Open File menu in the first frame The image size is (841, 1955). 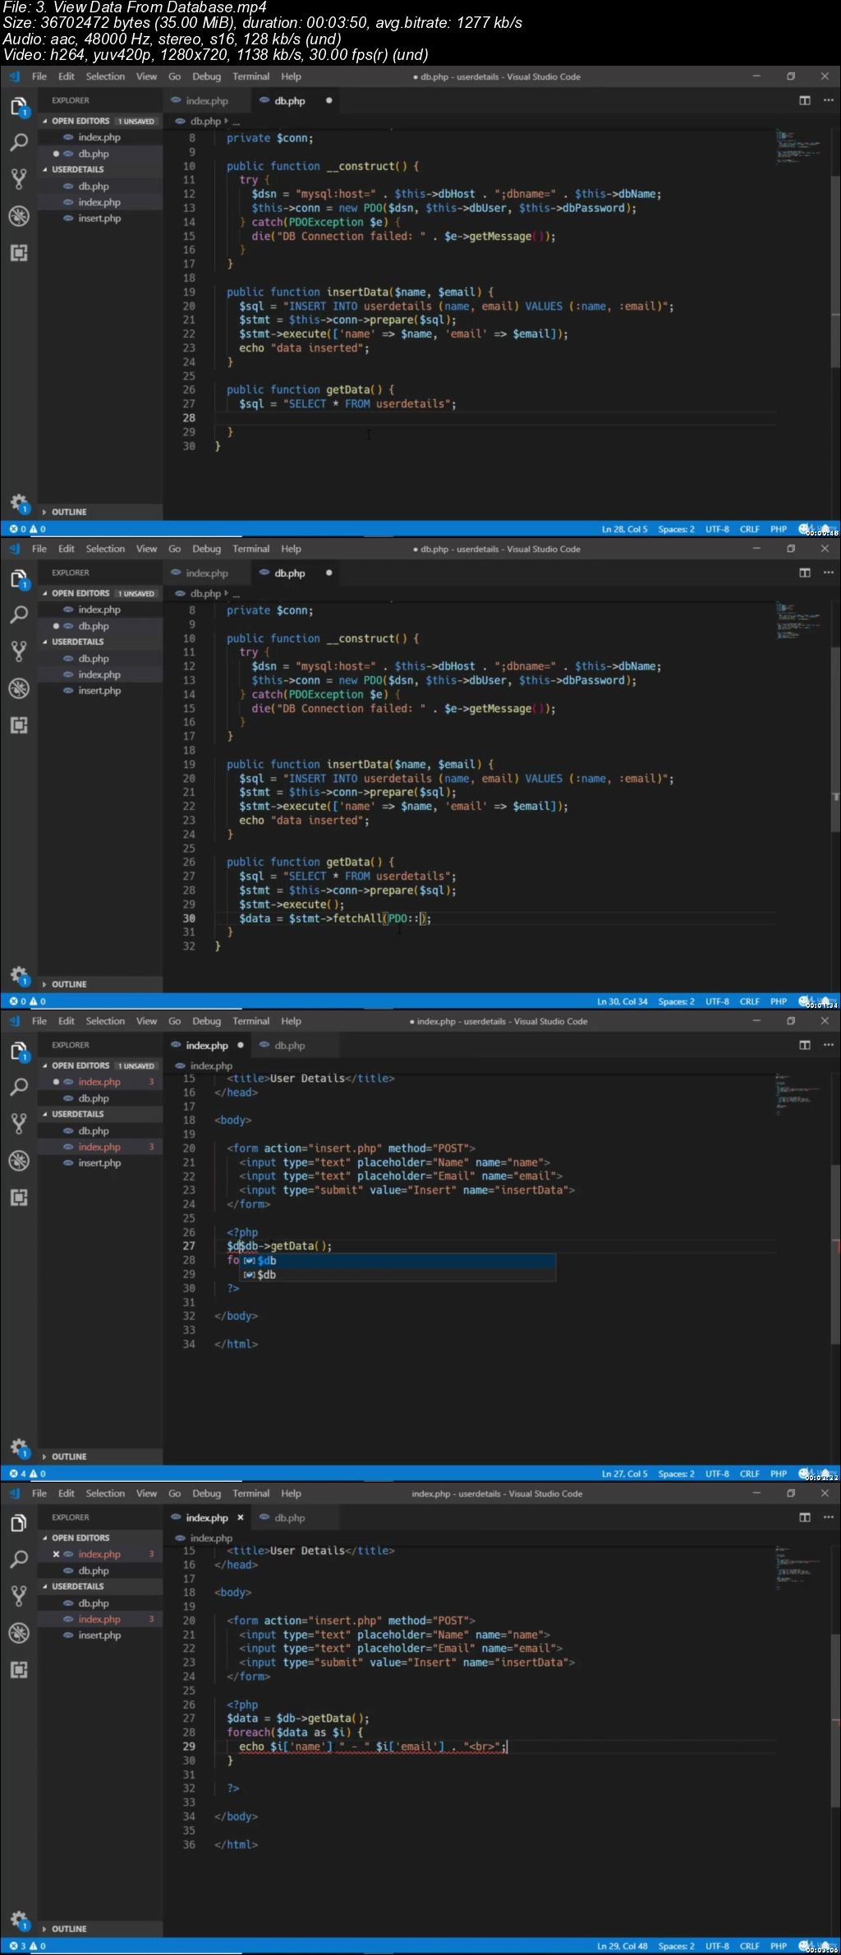pyautogui.click(x=39, y=76)
